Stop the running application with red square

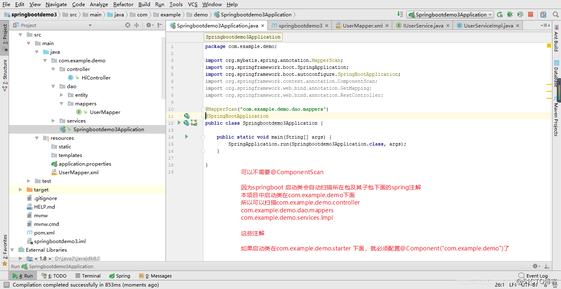[531, 14]
